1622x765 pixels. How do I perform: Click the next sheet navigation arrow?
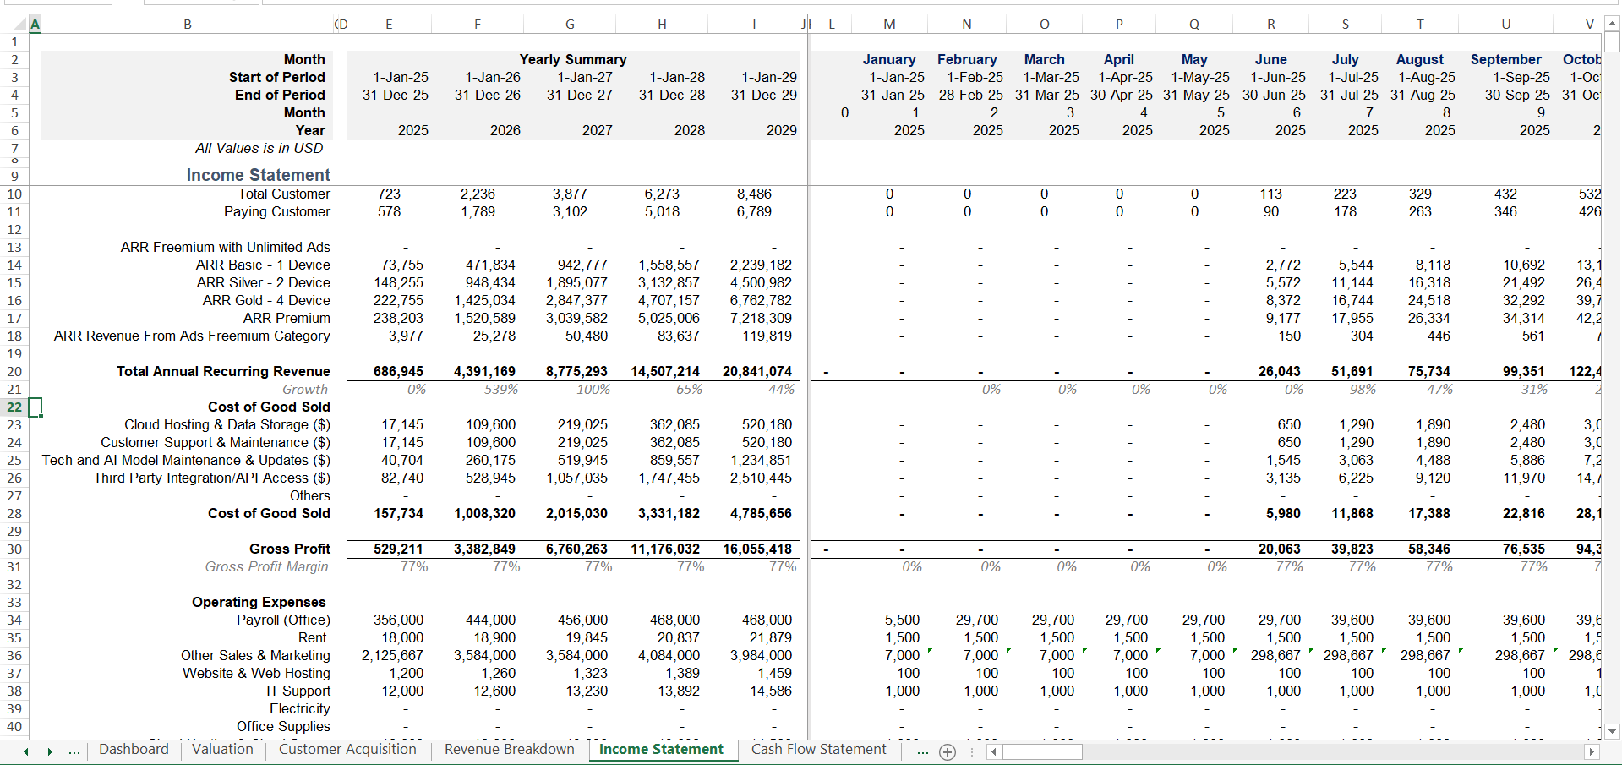click(x=50, y=751)
